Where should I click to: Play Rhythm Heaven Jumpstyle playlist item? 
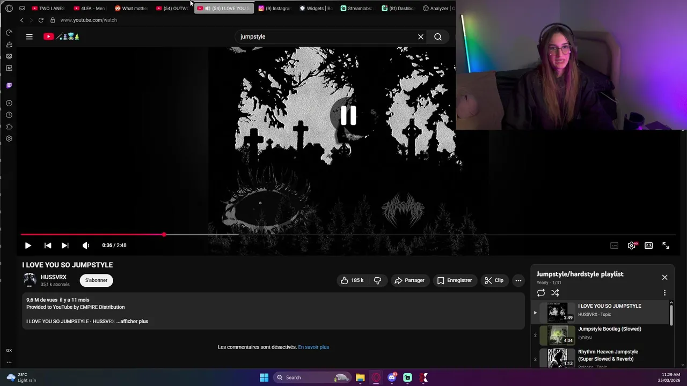pos(600,358)
